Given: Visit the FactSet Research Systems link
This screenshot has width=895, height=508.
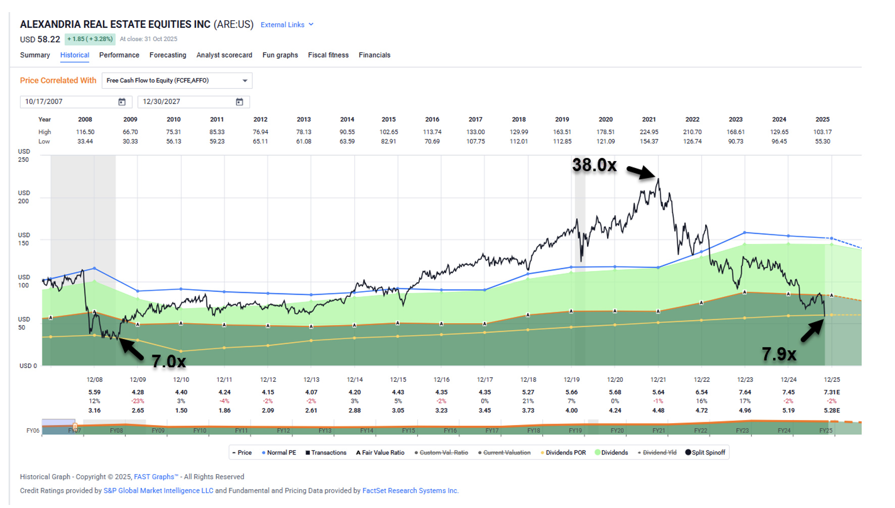Looking at the screenshot, I should pyautogui.click(x=410, y=491).
